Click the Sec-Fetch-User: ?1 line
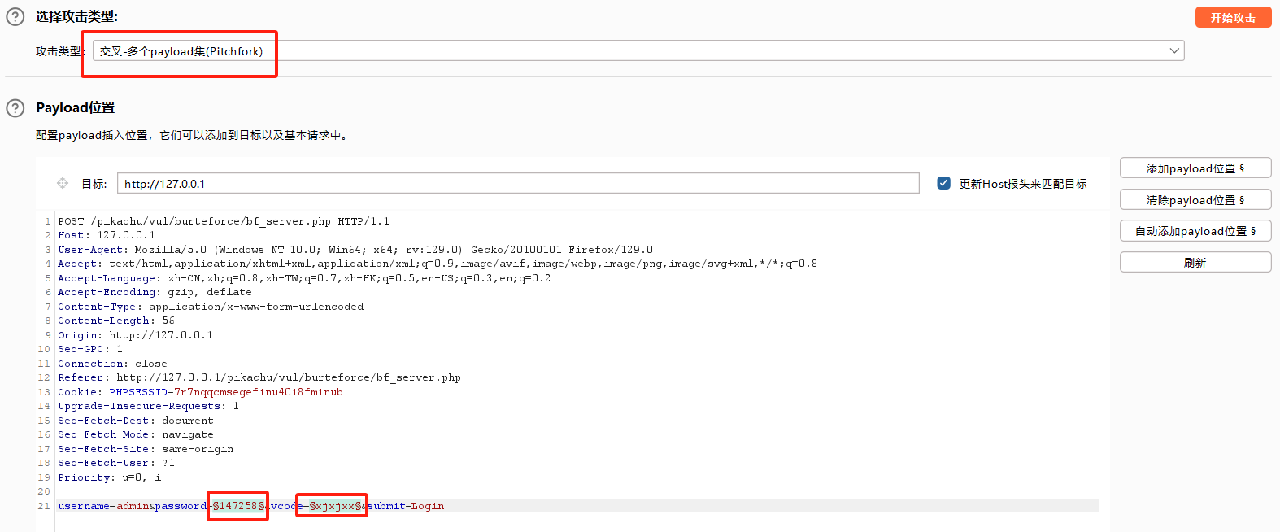Screen dimensions: 1280x532 point(116,463)
